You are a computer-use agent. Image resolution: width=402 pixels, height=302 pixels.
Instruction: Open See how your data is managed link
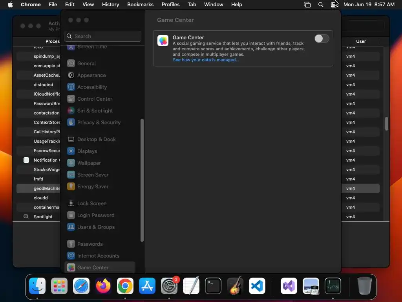pos(206,60)
